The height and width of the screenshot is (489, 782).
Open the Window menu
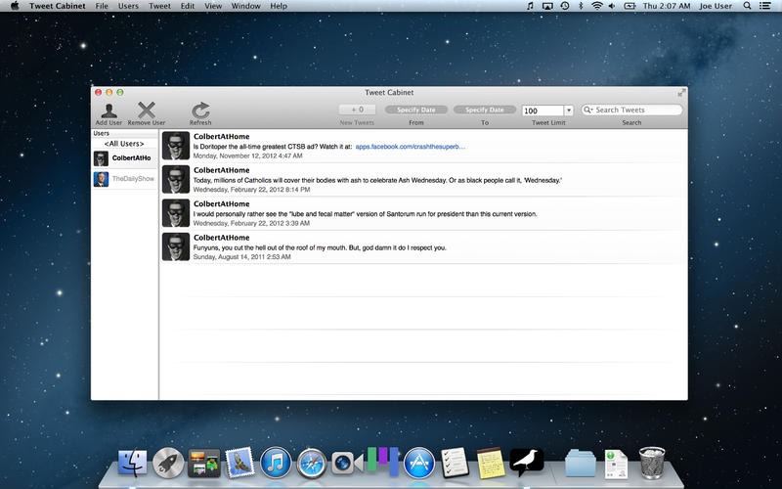click(x=246, y=6)
